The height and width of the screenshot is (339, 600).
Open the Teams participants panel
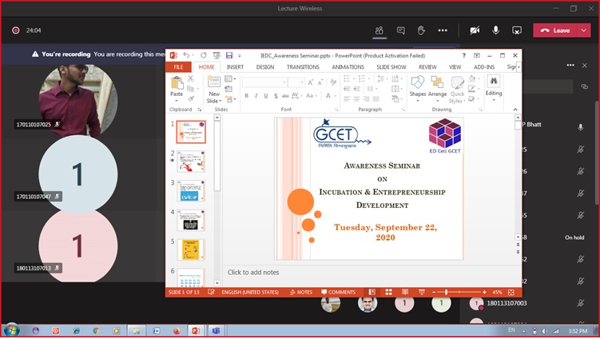tap(379, 30)
